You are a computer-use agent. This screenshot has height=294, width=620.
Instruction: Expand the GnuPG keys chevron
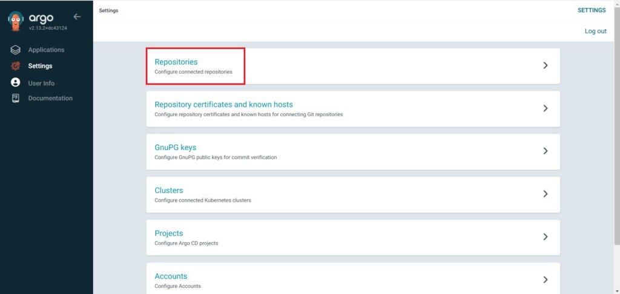[x=546, y=151]
